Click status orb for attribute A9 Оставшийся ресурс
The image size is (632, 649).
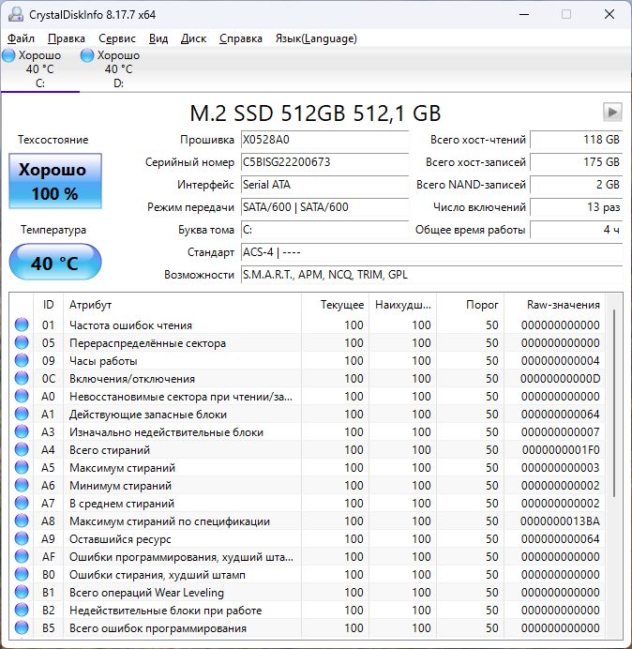tap(22, 539)
